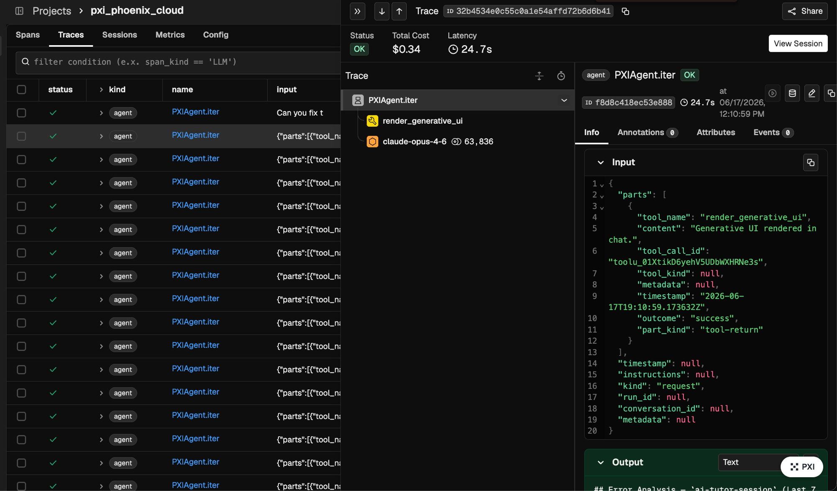Viewport: 837px width, 491px height.
Task: Click the search magnifier icon in filter
Action: (x=26, y=62)
